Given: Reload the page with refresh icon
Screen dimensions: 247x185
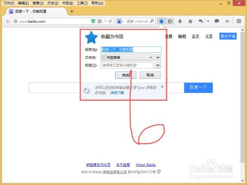Looking at the screenshot, I should click(x=110, y=21).
